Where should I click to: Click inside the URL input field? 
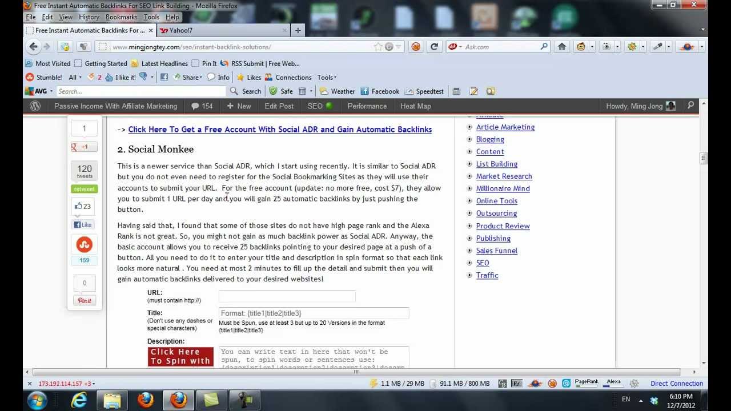click(287, 296)
